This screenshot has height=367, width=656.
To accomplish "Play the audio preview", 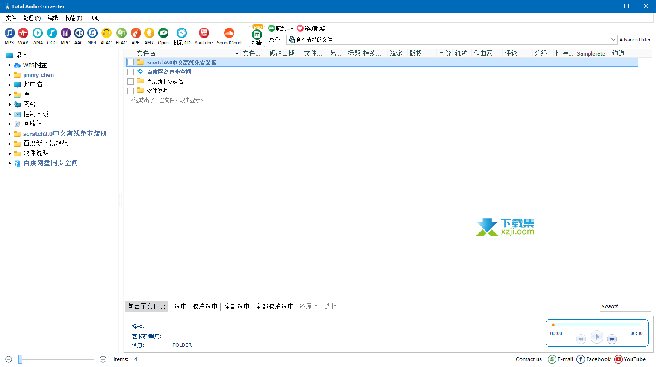I will click(597, 337).
